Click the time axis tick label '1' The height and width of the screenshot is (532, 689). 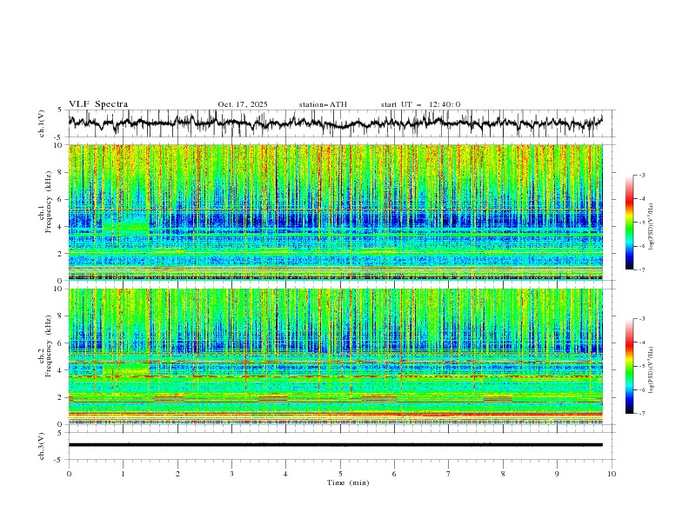[x=123, y=474]
